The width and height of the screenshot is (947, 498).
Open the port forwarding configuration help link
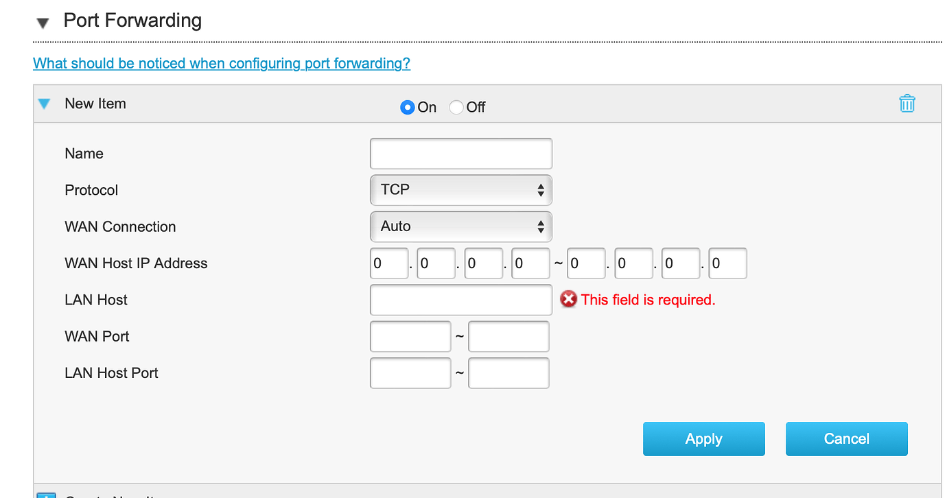pos(221,62)
